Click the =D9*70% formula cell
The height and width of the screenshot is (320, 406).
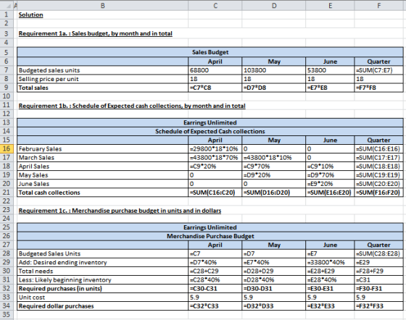click(330, 175)
